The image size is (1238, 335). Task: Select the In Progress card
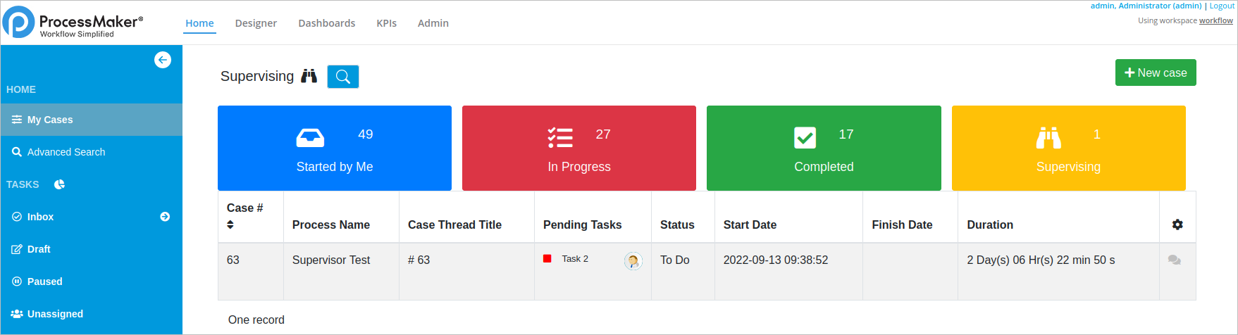click(x=579, y=148)
